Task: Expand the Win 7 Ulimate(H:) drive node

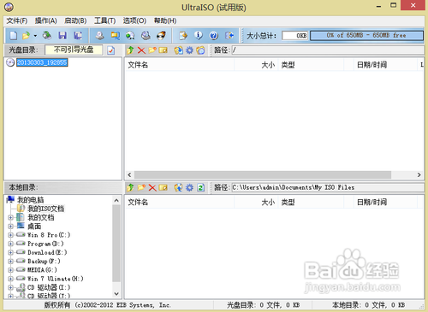Action: click(10, 279)
